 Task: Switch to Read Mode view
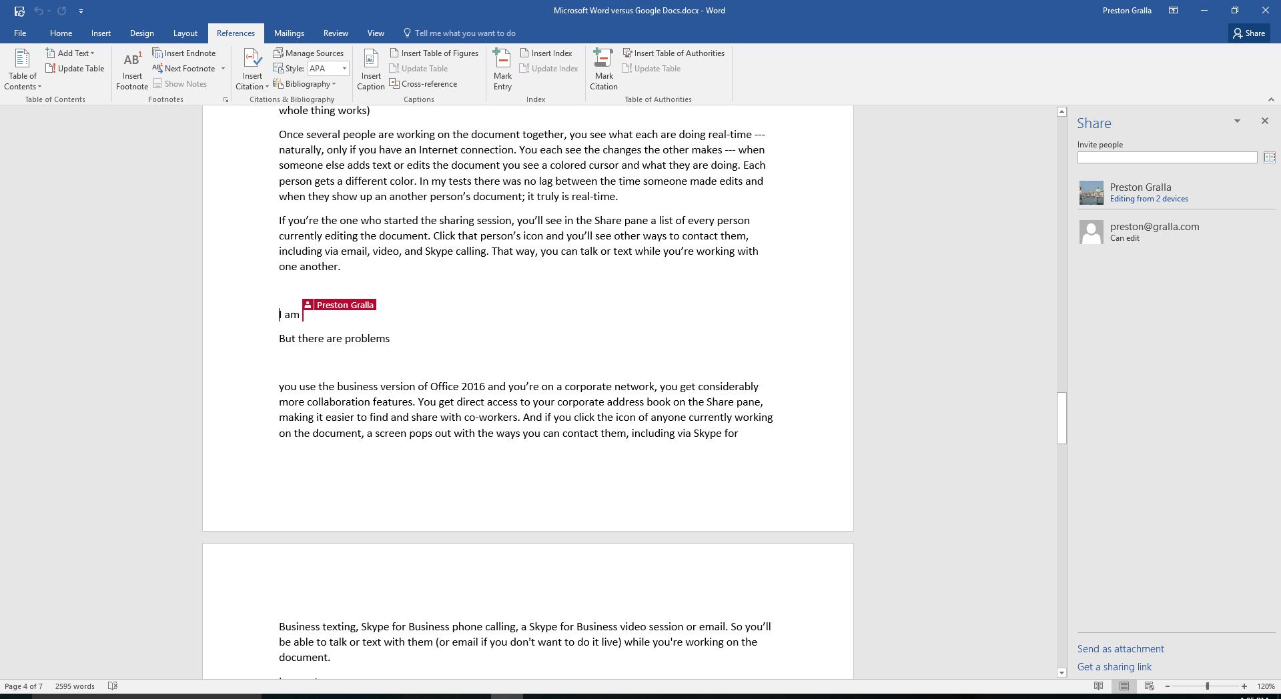1098,686
